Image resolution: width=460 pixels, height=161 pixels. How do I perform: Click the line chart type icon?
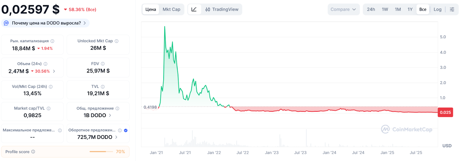[194, 10]
